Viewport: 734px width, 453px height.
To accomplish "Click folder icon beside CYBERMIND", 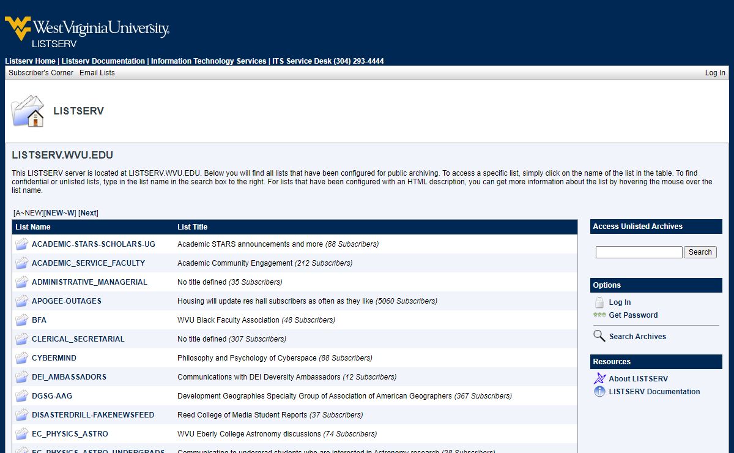I will (22, 358).
